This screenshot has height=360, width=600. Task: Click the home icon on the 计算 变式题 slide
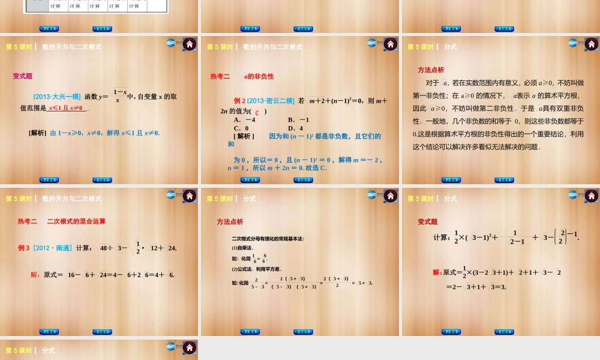[591, 196]
